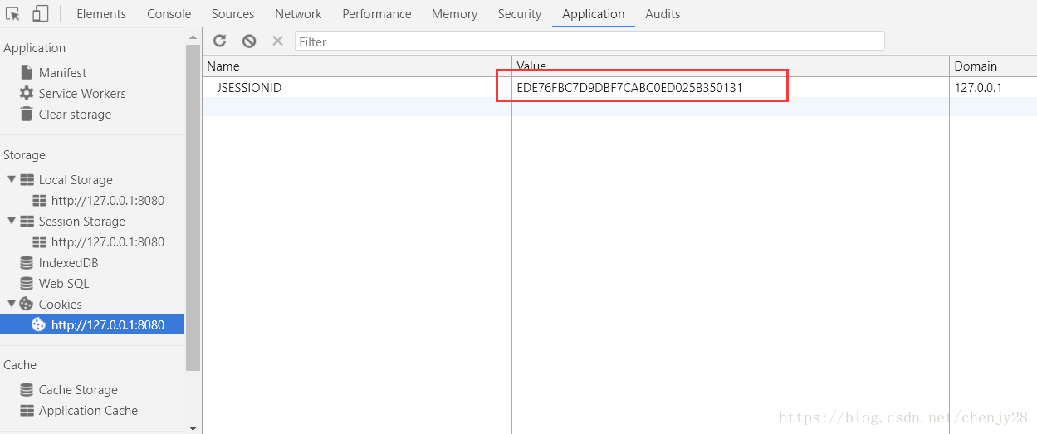The width and height of the screenshot is (1037, 434).
Task: Open Service Workers gear item
Action: [81, 94]
